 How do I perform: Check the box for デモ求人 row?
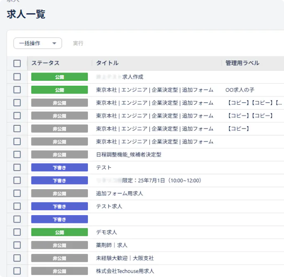click(17, 232)
